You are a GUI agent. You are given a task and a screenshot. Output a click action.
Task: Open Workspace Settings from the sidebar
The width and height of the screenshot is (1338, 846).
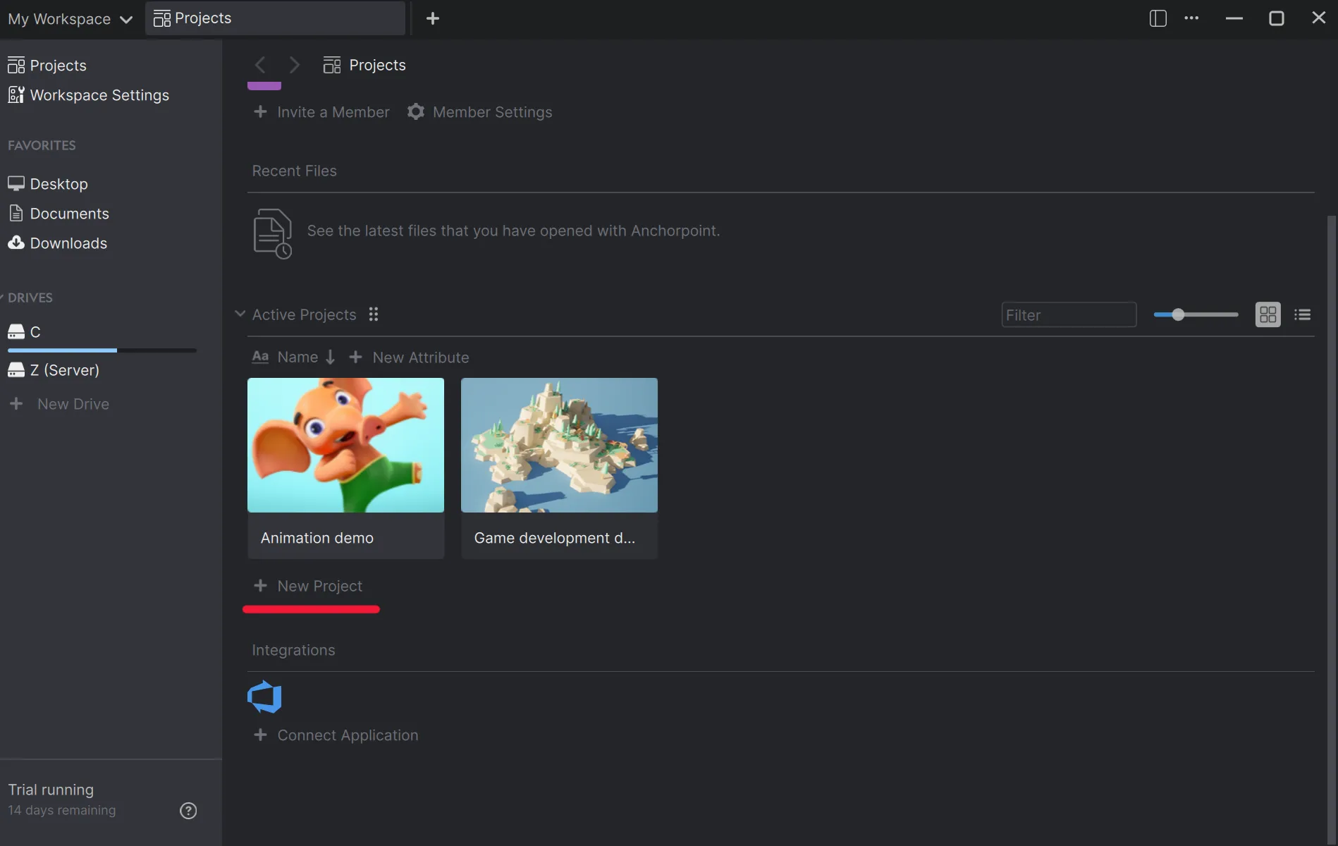click(x=99, y=94)
